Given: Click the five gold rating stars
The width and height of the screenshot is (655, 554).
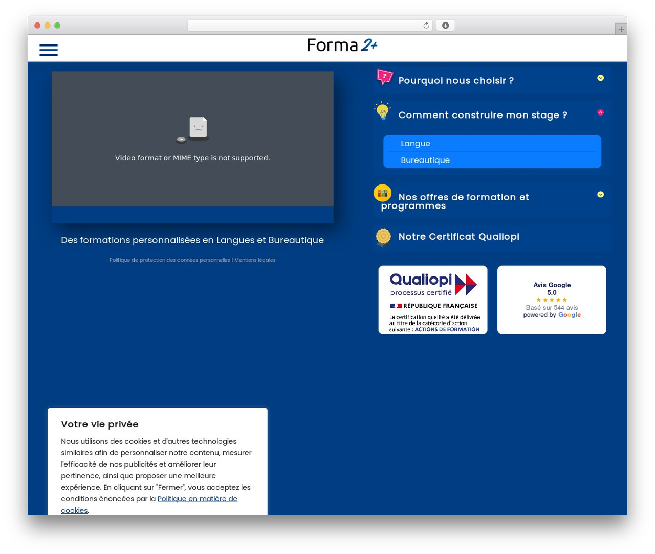Looking at the screenshot, I should coord(552,300).
